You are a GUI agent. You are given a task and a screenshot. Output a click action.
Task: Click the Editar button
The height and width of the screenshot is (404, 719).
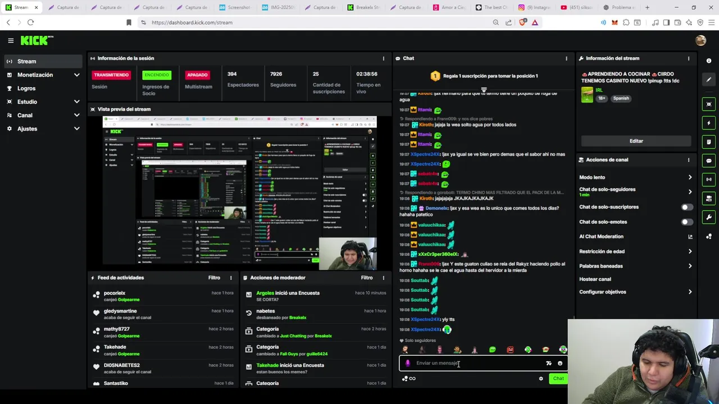636,141
